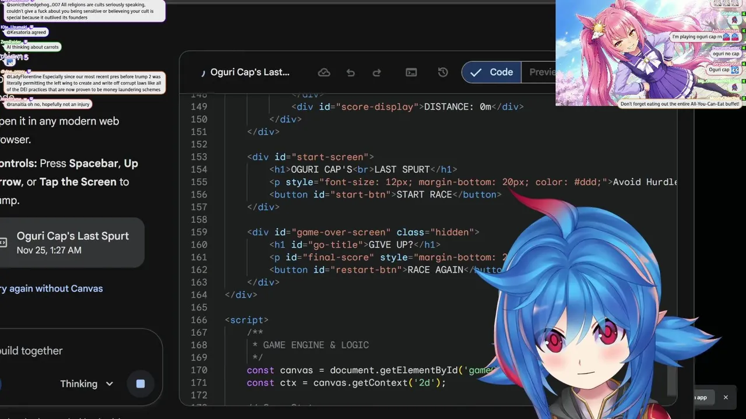The width and height of the screenshot is (746, 419).
Task: Stop the response generation
Action: click(x=140, y=384)
